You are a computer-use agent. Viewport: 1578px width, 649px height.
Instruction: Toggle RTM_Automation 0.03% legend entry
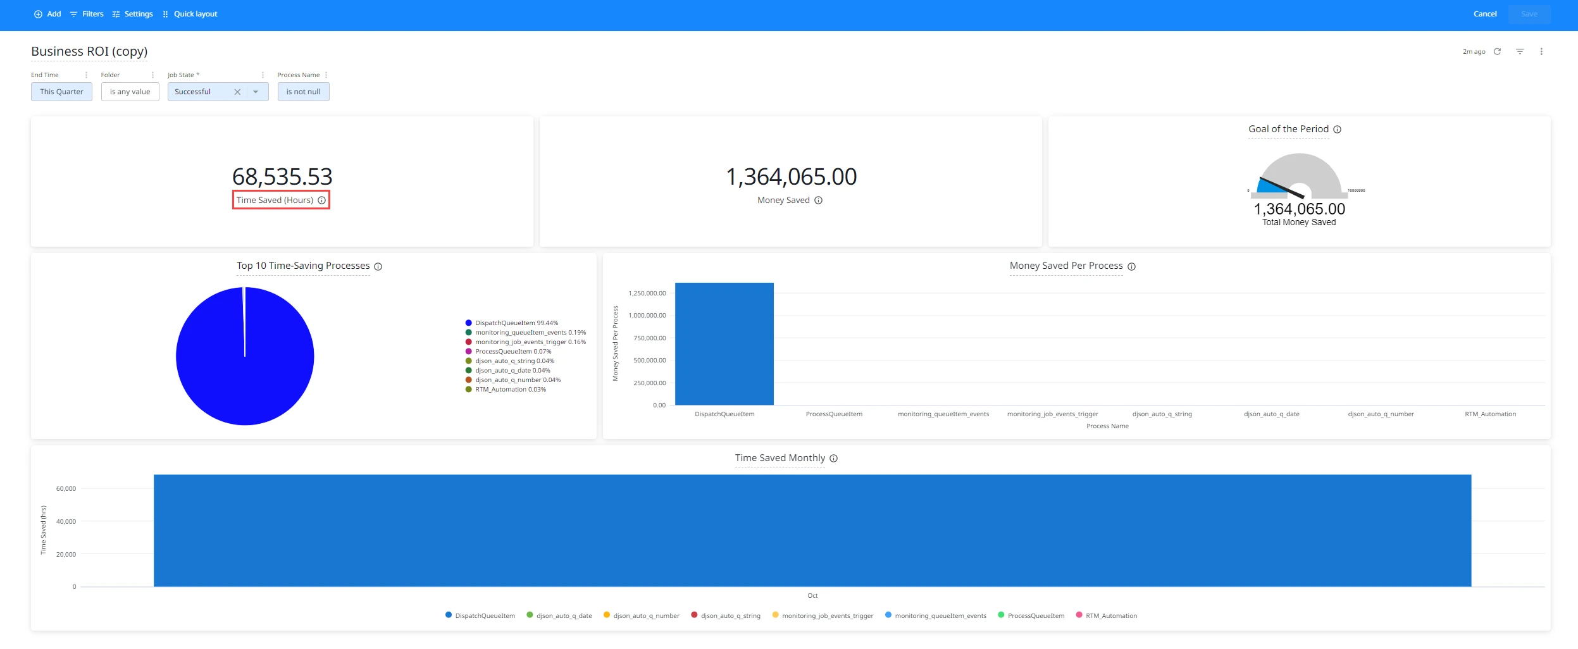[x=506, y=390]
